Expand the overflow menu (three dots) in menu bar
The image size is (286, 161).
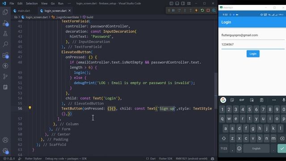point(69,3)
